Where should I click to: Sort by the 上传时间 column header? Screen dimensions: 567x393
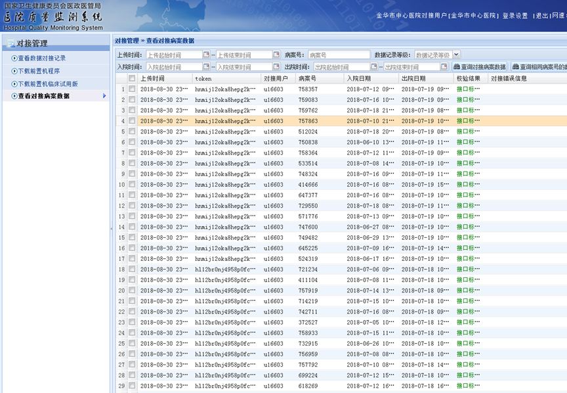(x=165, y=78)
